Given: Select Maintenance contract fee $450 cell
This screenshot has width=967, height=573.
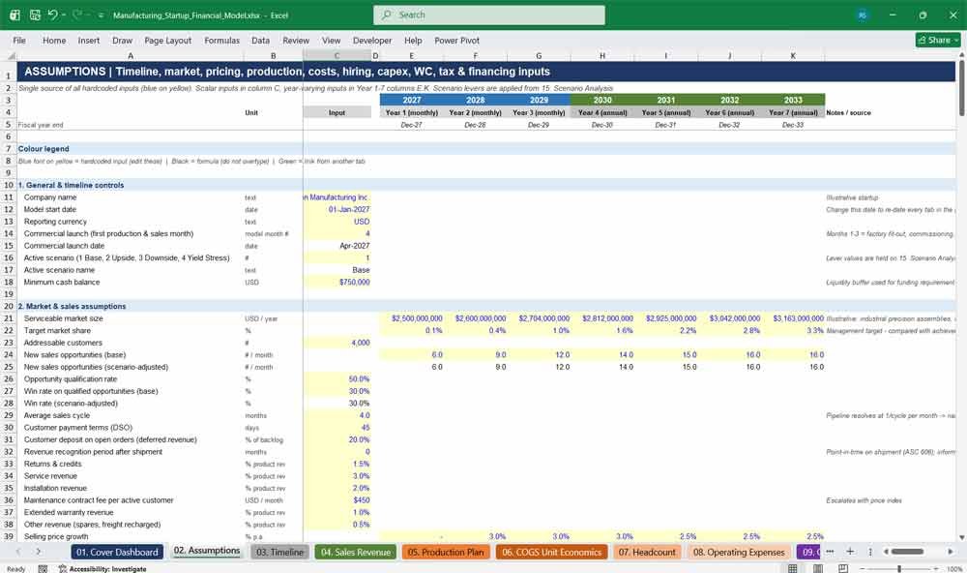Looking at the screenshot, I should click(337, 500).
